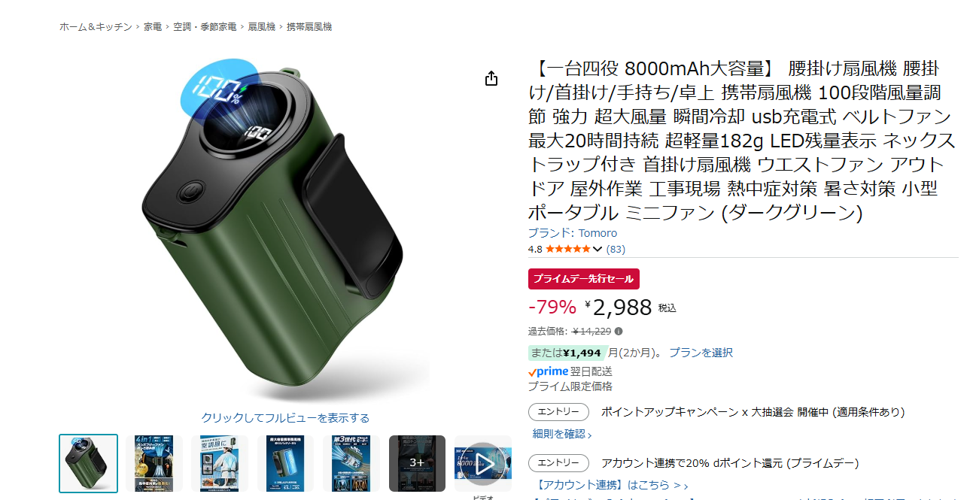Select the second 4in1 product thumbnail

[x=154, y=463]
